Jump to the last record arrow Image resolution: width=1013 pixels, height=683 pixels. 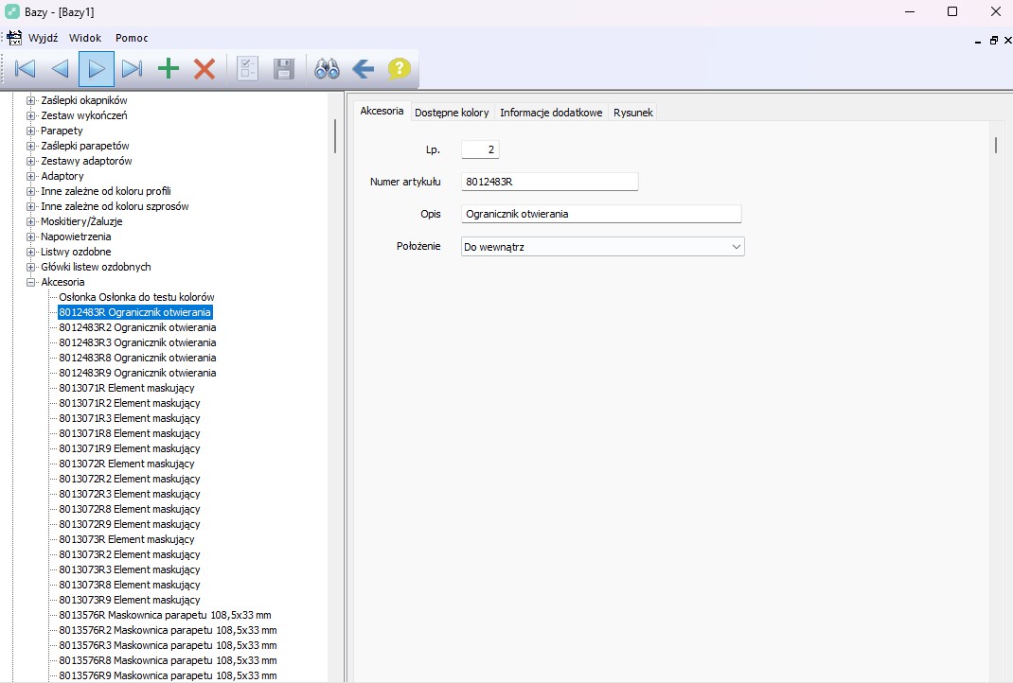(x=133, y=68)
